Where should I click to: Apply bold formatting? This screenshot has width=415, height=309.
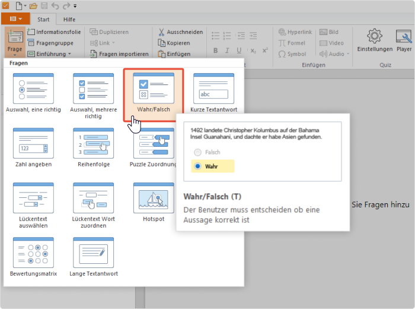(x=215, y=51)
